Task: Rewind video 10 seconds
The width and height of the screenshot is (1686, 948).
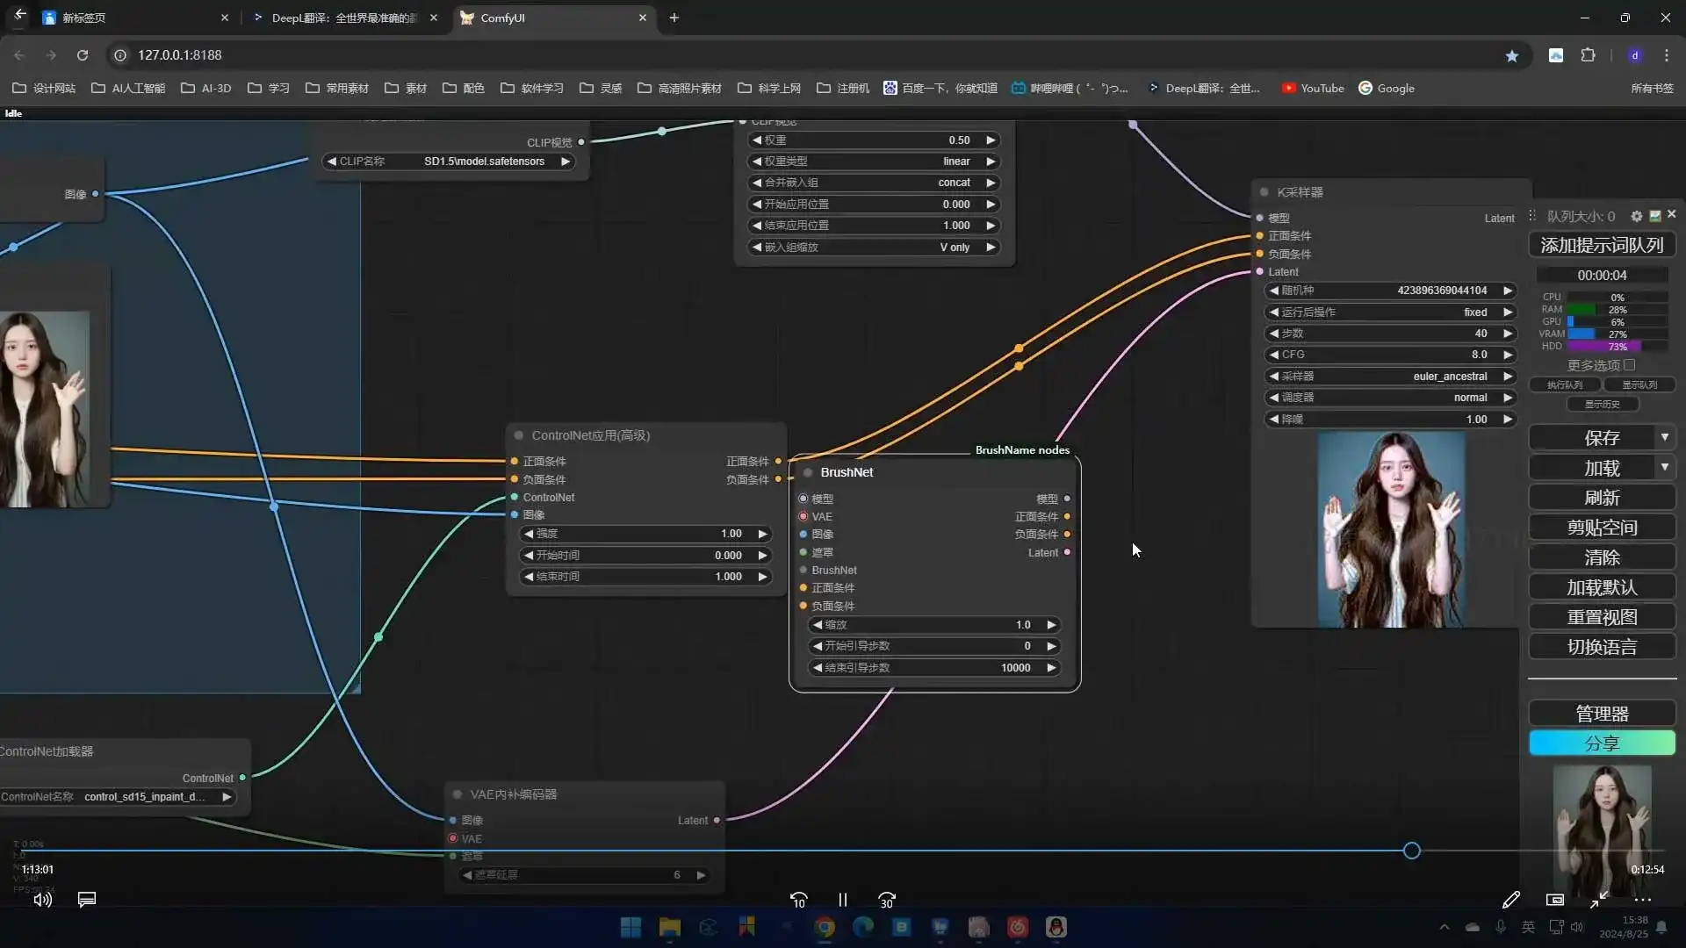Action: (x=798, y=900)
